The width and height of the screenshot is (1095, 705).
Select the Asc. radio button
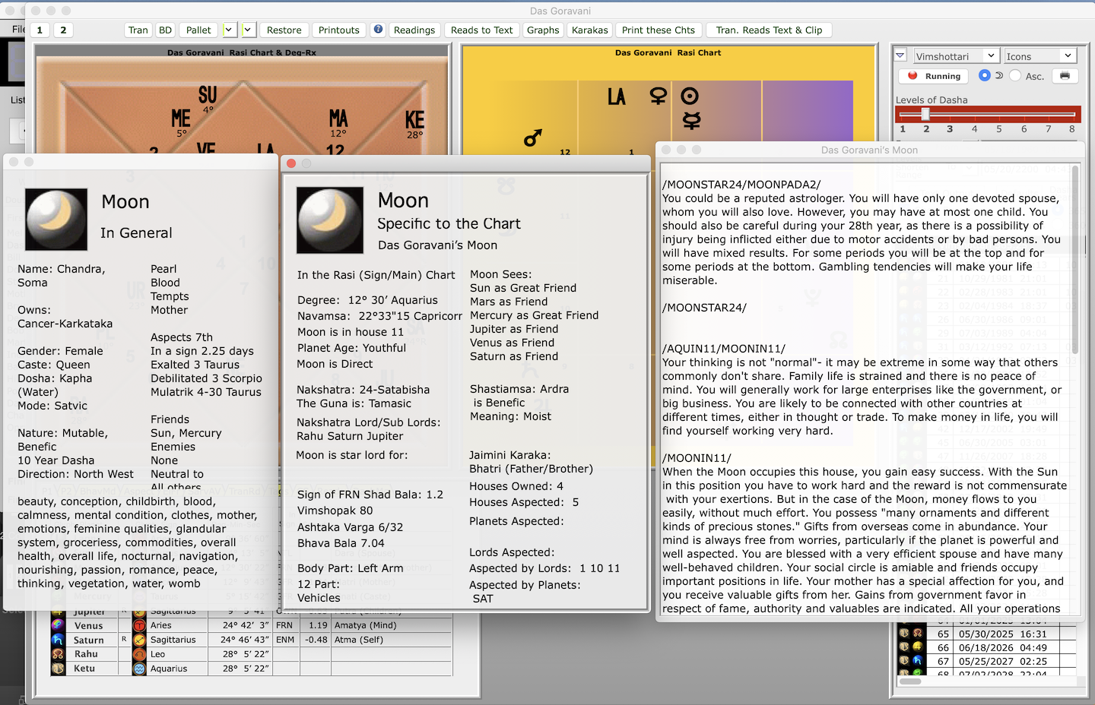pos(1015,76)
